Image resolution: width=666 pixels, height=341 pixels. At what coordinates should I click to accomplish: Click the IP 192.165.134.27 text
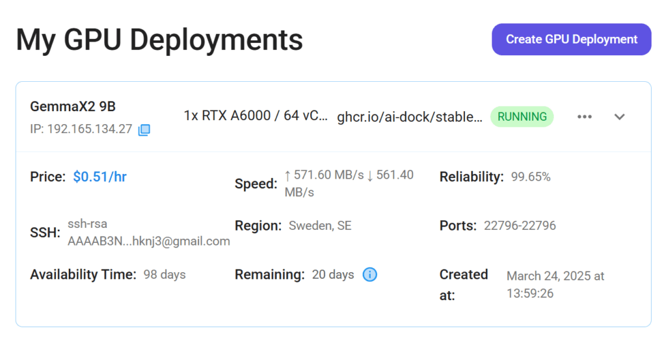tap(81, 129)
